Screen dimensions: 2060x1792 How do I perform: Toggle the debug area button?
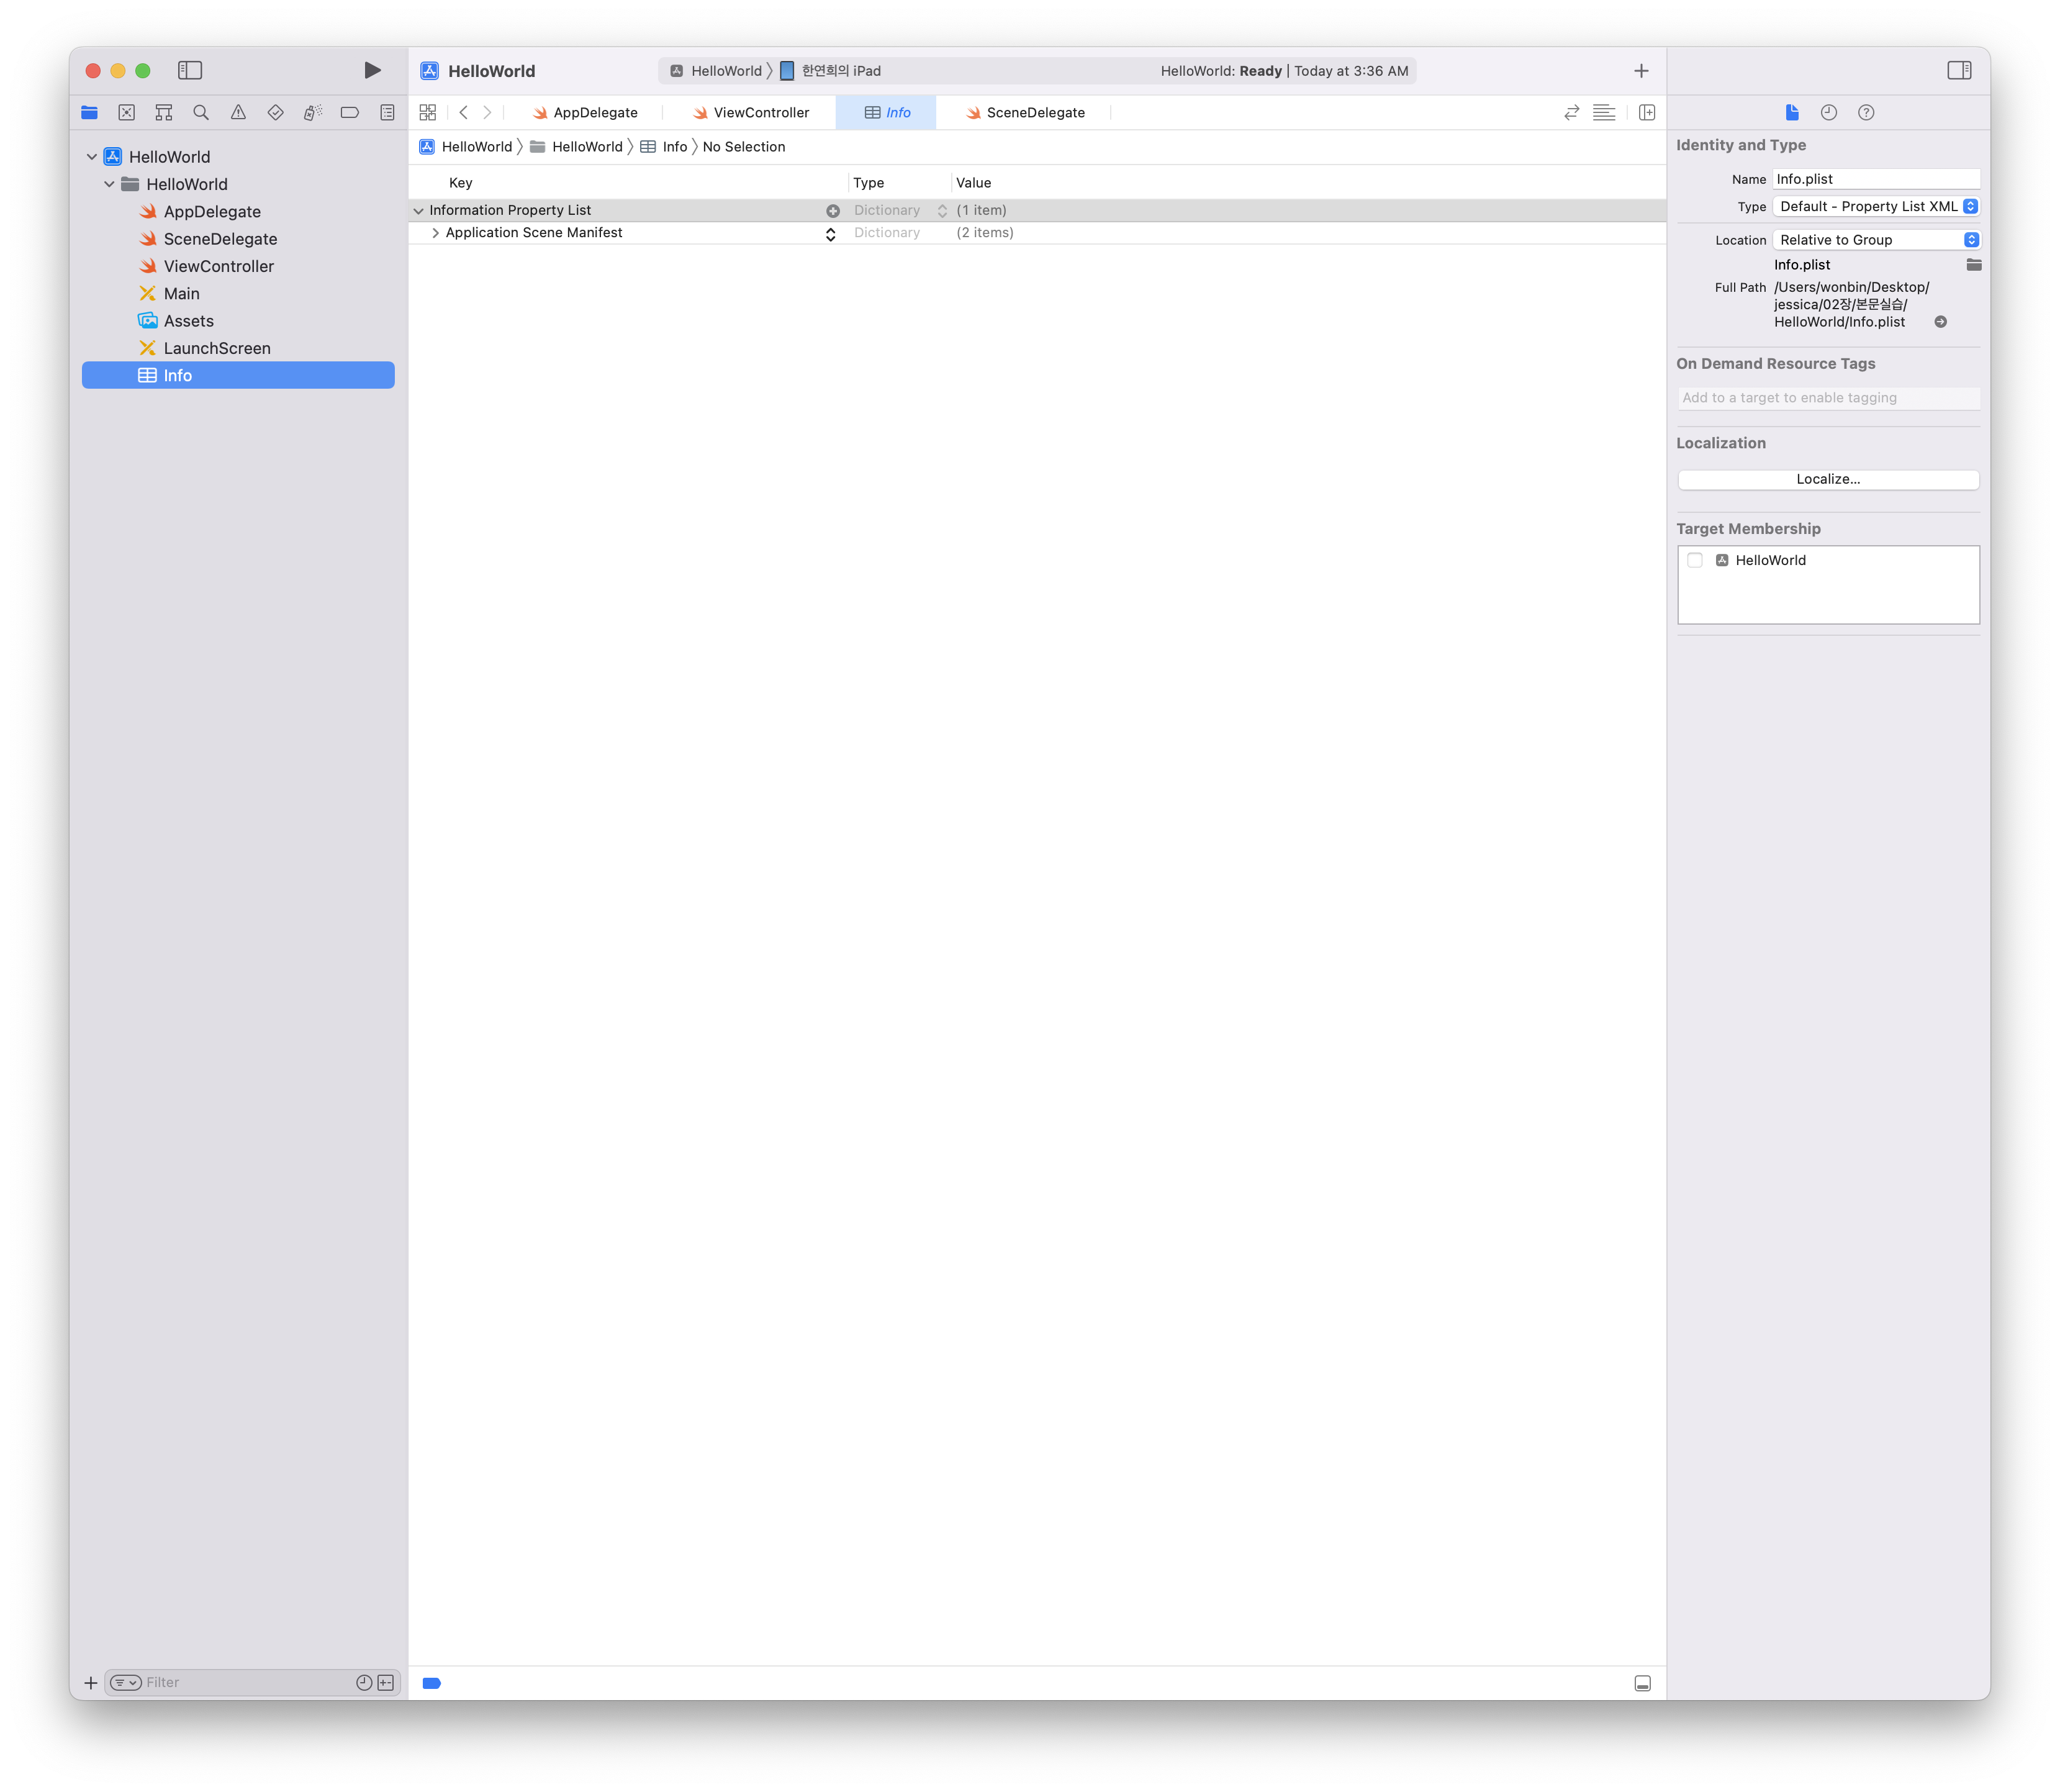[1642, 1683]
